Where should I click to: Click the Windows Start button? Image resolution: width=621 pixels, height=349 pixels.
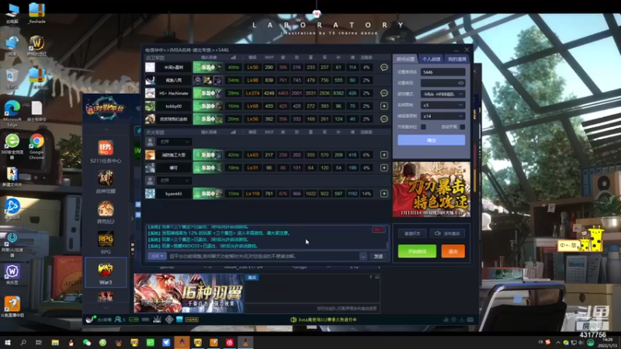7,342
